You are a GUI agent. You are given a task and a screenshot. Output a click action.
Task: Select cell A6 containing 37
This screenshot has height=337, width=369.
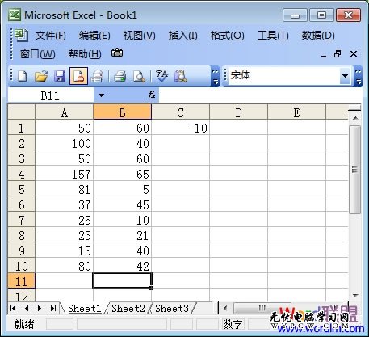pos(65,204)
